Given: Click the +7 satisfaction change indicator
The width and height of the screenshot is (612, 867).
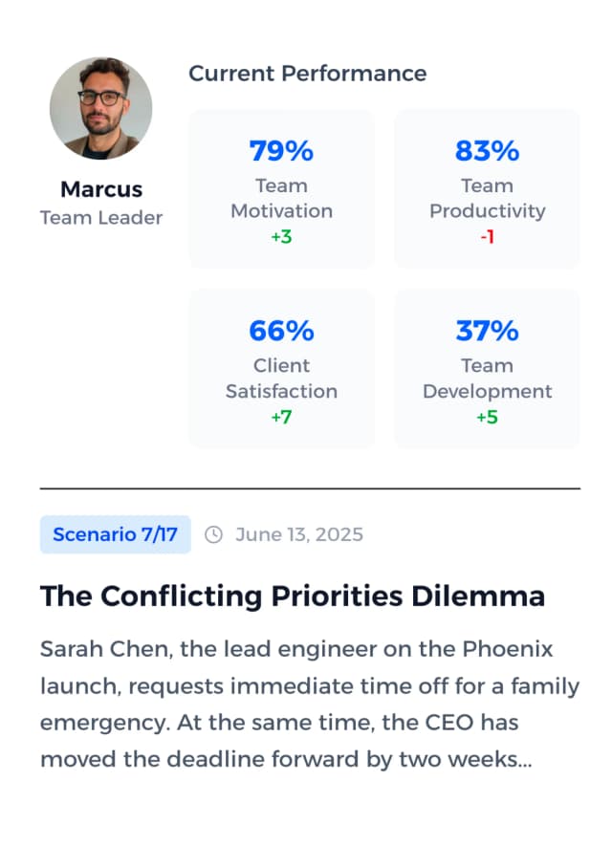Looking at the screenshot, I should point(281,418).
